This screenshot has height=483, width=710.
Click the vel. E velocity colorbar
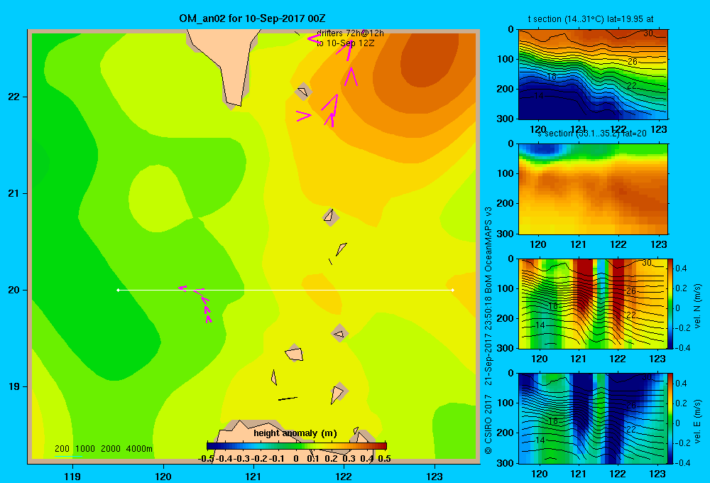coord(671,418)
